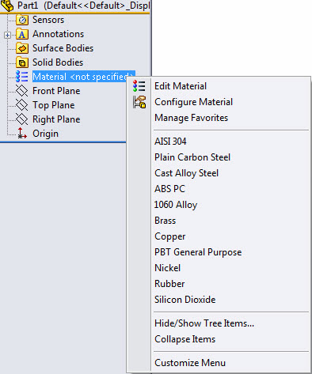Select PBT General Purpose material
This screenshot has width=312, height=374.
click(198, 252)
